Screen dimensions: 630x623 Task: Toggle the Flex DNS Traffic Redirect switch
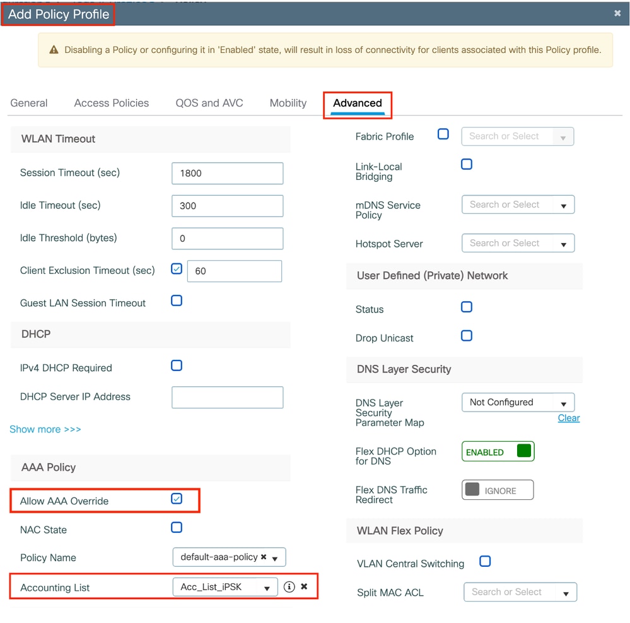coord(498,490)
